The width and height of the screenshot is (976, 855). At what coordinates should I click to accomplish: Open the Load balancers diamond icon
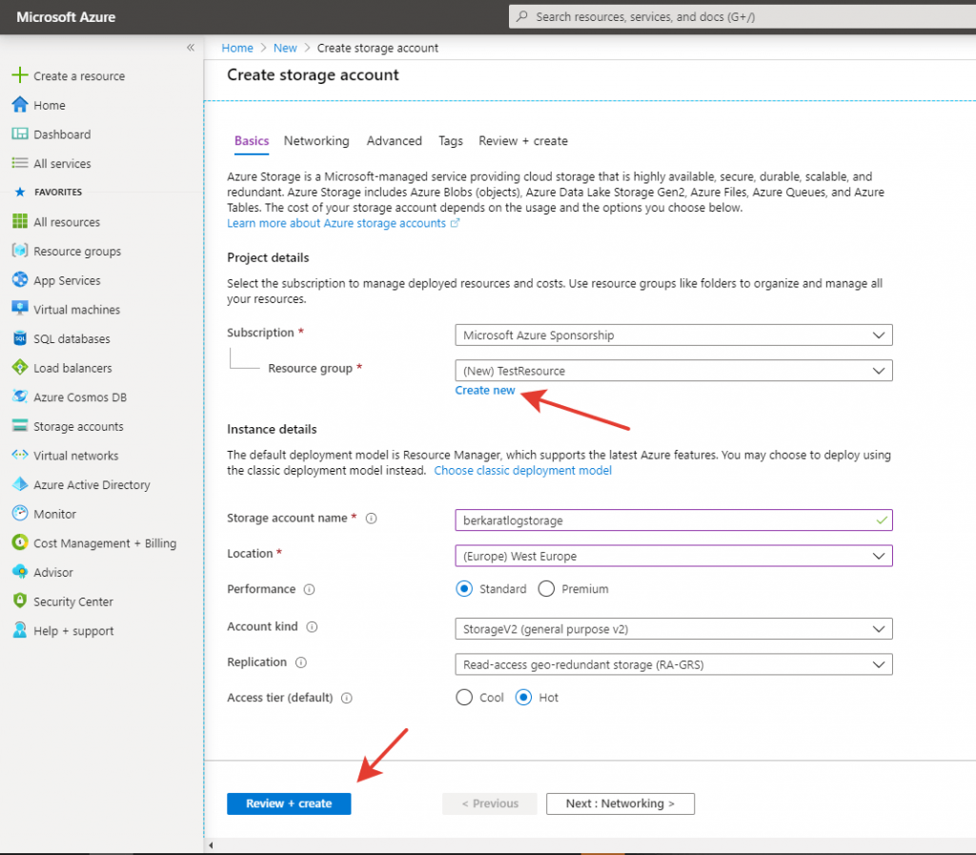tap(20, 367)
